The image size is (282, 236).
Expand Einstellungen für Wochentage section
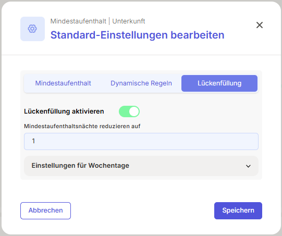pos(141,166)
